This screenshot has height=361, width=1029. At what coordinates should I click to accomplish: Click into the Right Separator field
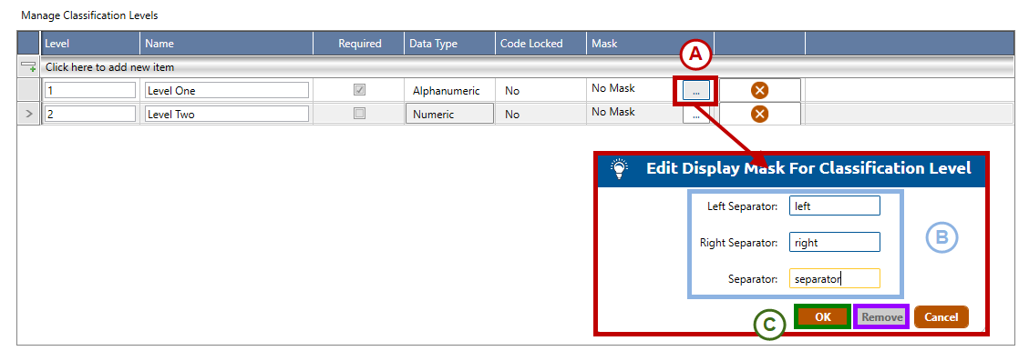click(x=834, y=243)
